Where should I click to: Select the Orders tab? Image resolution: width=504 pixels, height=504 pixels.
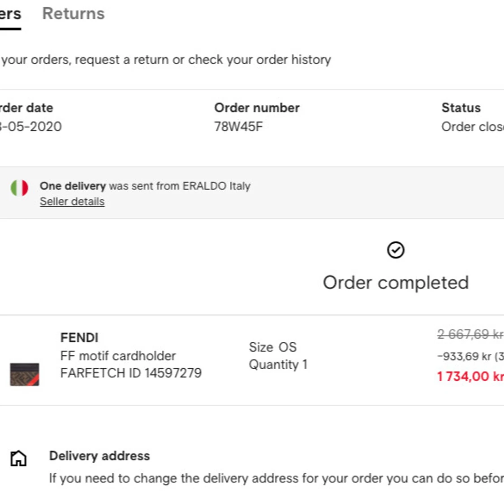pos(10,14)
